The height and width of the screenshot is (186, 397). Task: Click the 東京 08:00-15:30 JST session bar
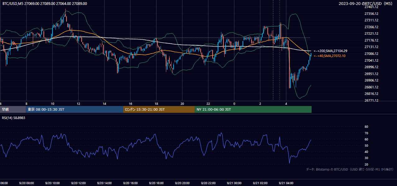[75, 109]
